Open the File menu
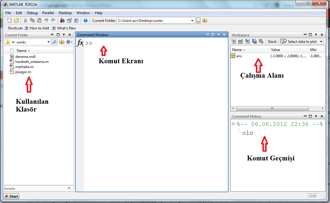The image size is (330, 203). tap(8, 13)
